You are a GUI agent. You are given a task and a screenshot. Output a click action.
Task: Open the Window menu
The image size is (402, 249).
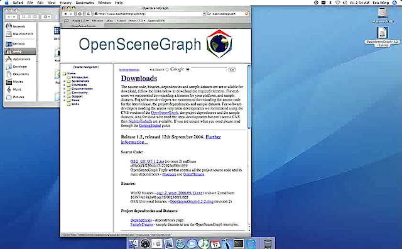tap(104, 3)
